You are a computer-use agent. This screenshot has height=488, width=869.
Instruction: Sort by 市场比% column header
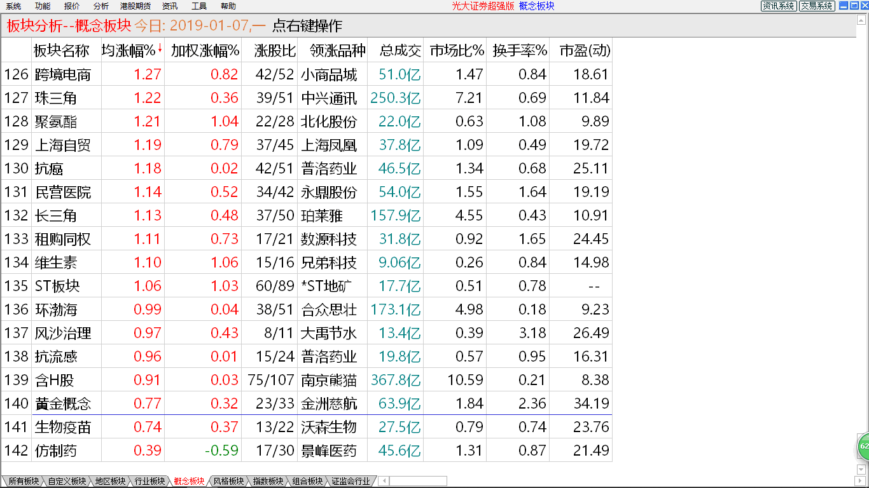[x=457, y=50]
